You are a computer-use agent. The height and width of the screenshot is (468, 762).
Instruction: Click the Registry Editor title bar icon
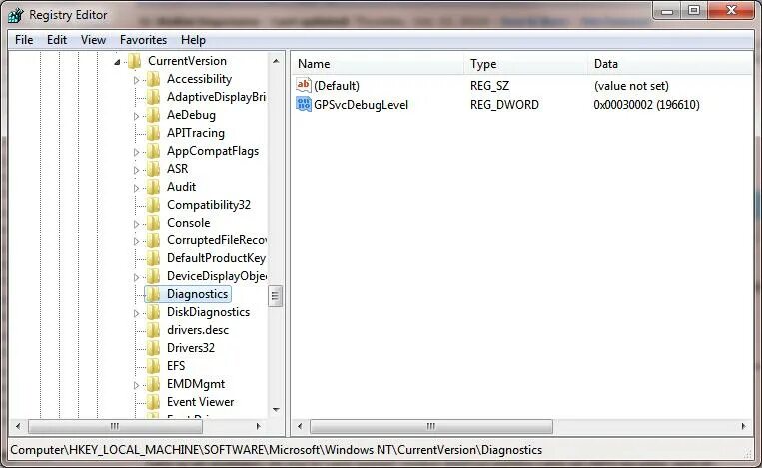click(16, 15)
